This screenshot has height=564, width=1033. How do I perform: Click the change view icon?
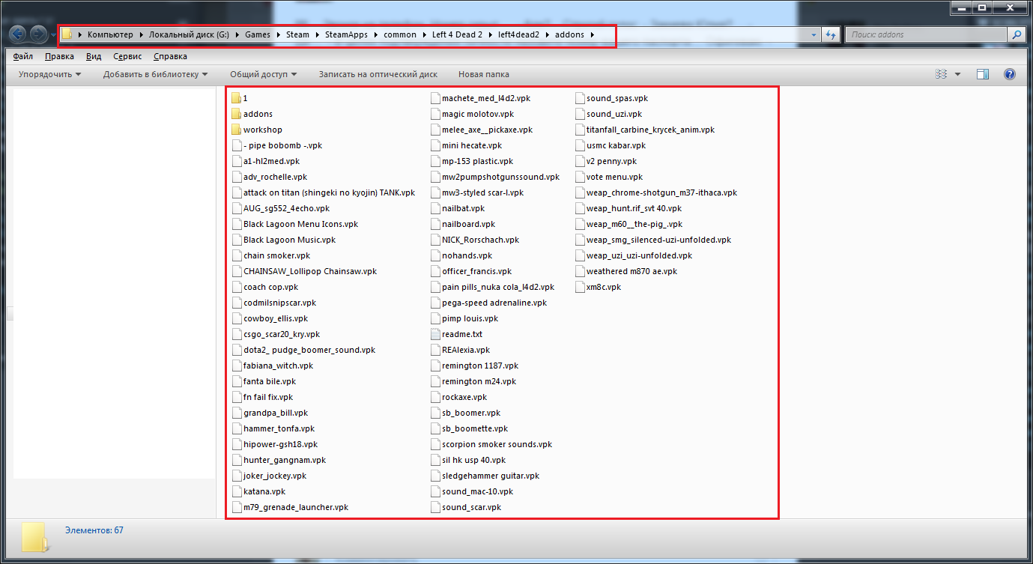click(942, 74)
